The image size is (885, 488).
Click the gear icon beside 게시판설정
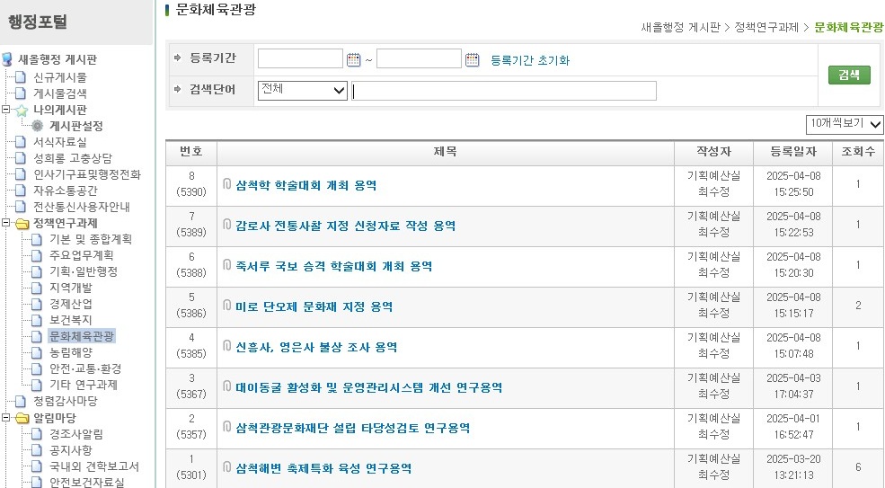point(37,126)
